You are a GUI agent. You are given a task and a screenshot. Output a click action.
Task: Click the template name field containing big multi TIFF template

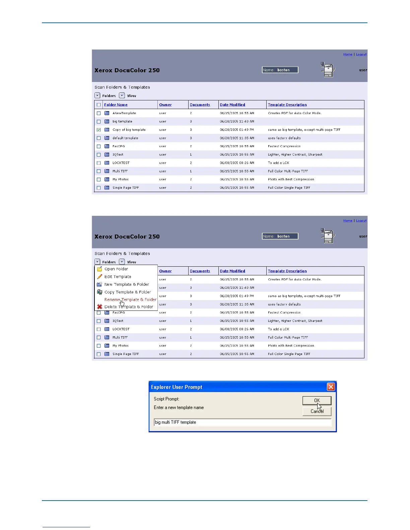click(x=243, y=422)
